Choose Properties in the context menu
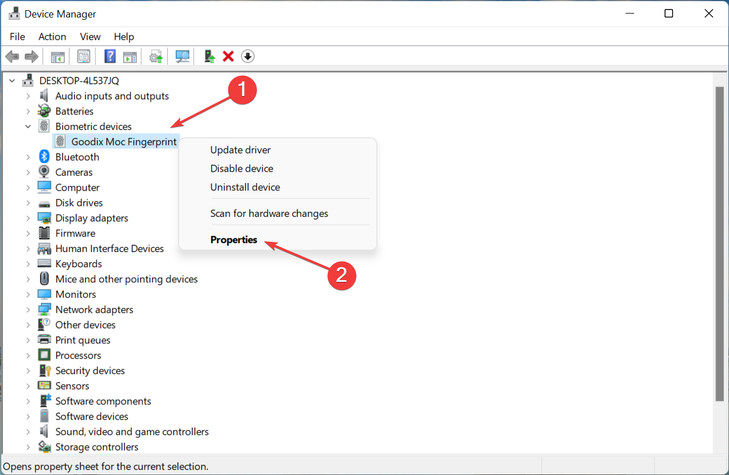Image resolution: width=729 pixels, height=475 pixels. 277,240
